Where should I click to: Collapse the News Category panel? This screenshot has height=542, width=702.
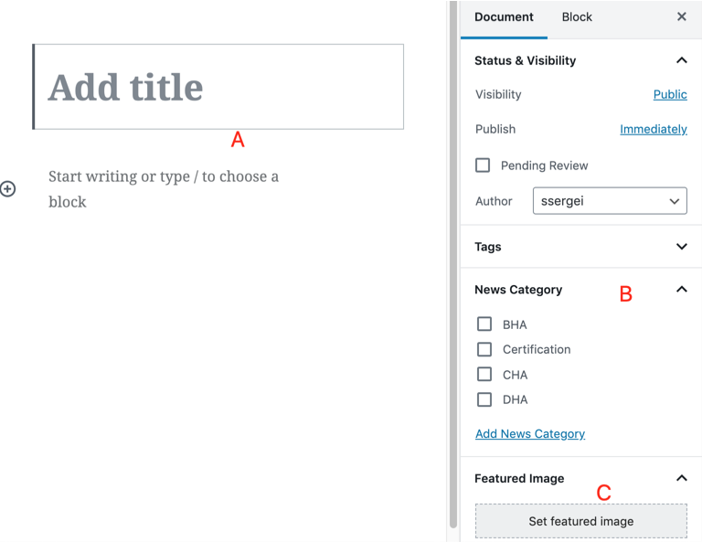pyautogui.click(x=681, y=290)
